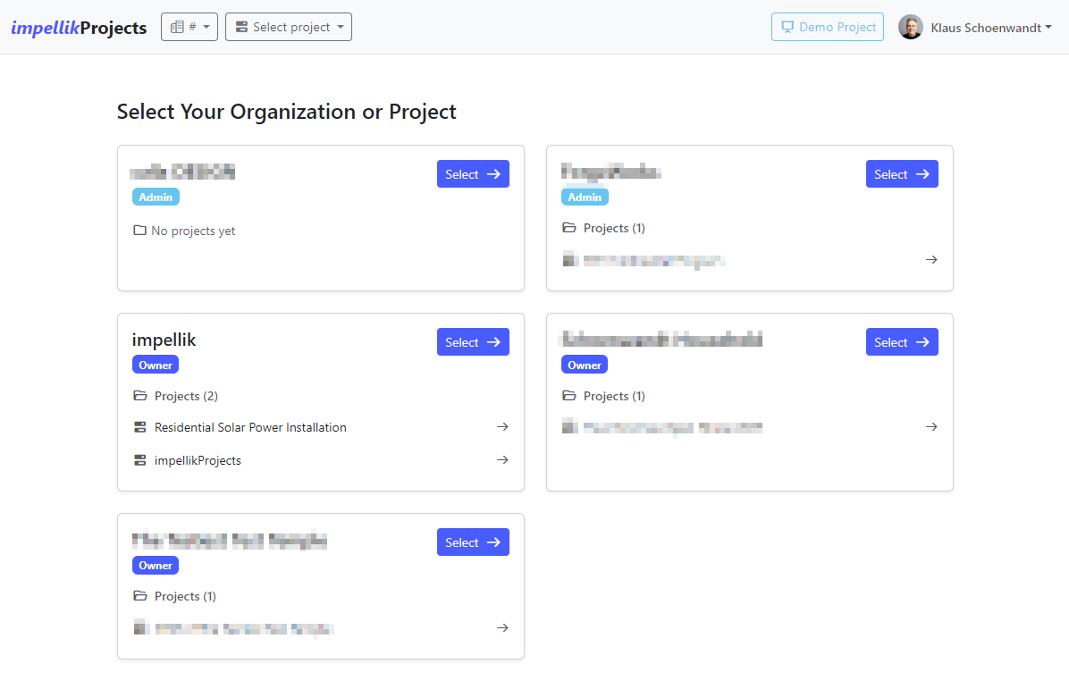Click monitor icon in Demo Project button

tap(787, 28)
